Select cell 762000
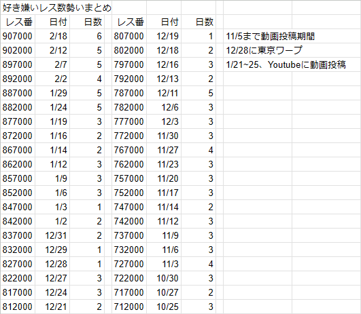361x314 pixels. pyautogui.click(x=129, y=164)
